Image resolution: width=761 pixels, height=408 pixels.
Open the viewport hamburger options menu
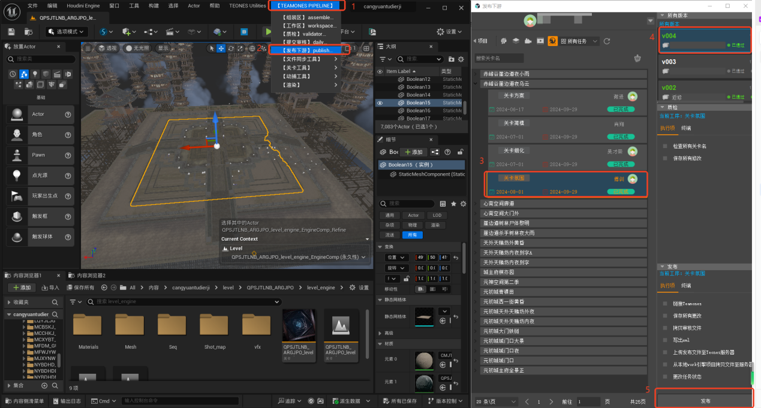coord(88,49)
